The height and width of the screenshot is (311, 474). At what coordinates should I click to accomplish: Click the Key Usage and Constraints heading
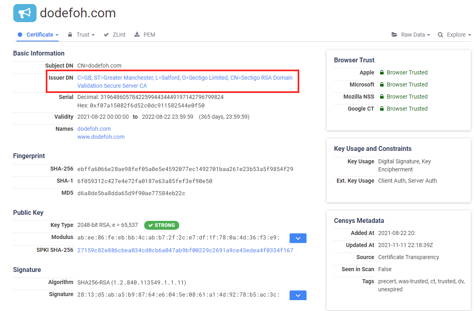click(373, 149)
